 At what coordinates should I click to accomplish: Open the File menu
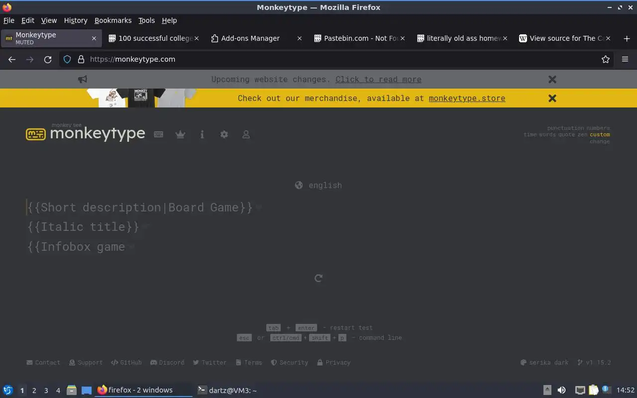(9, 20)
